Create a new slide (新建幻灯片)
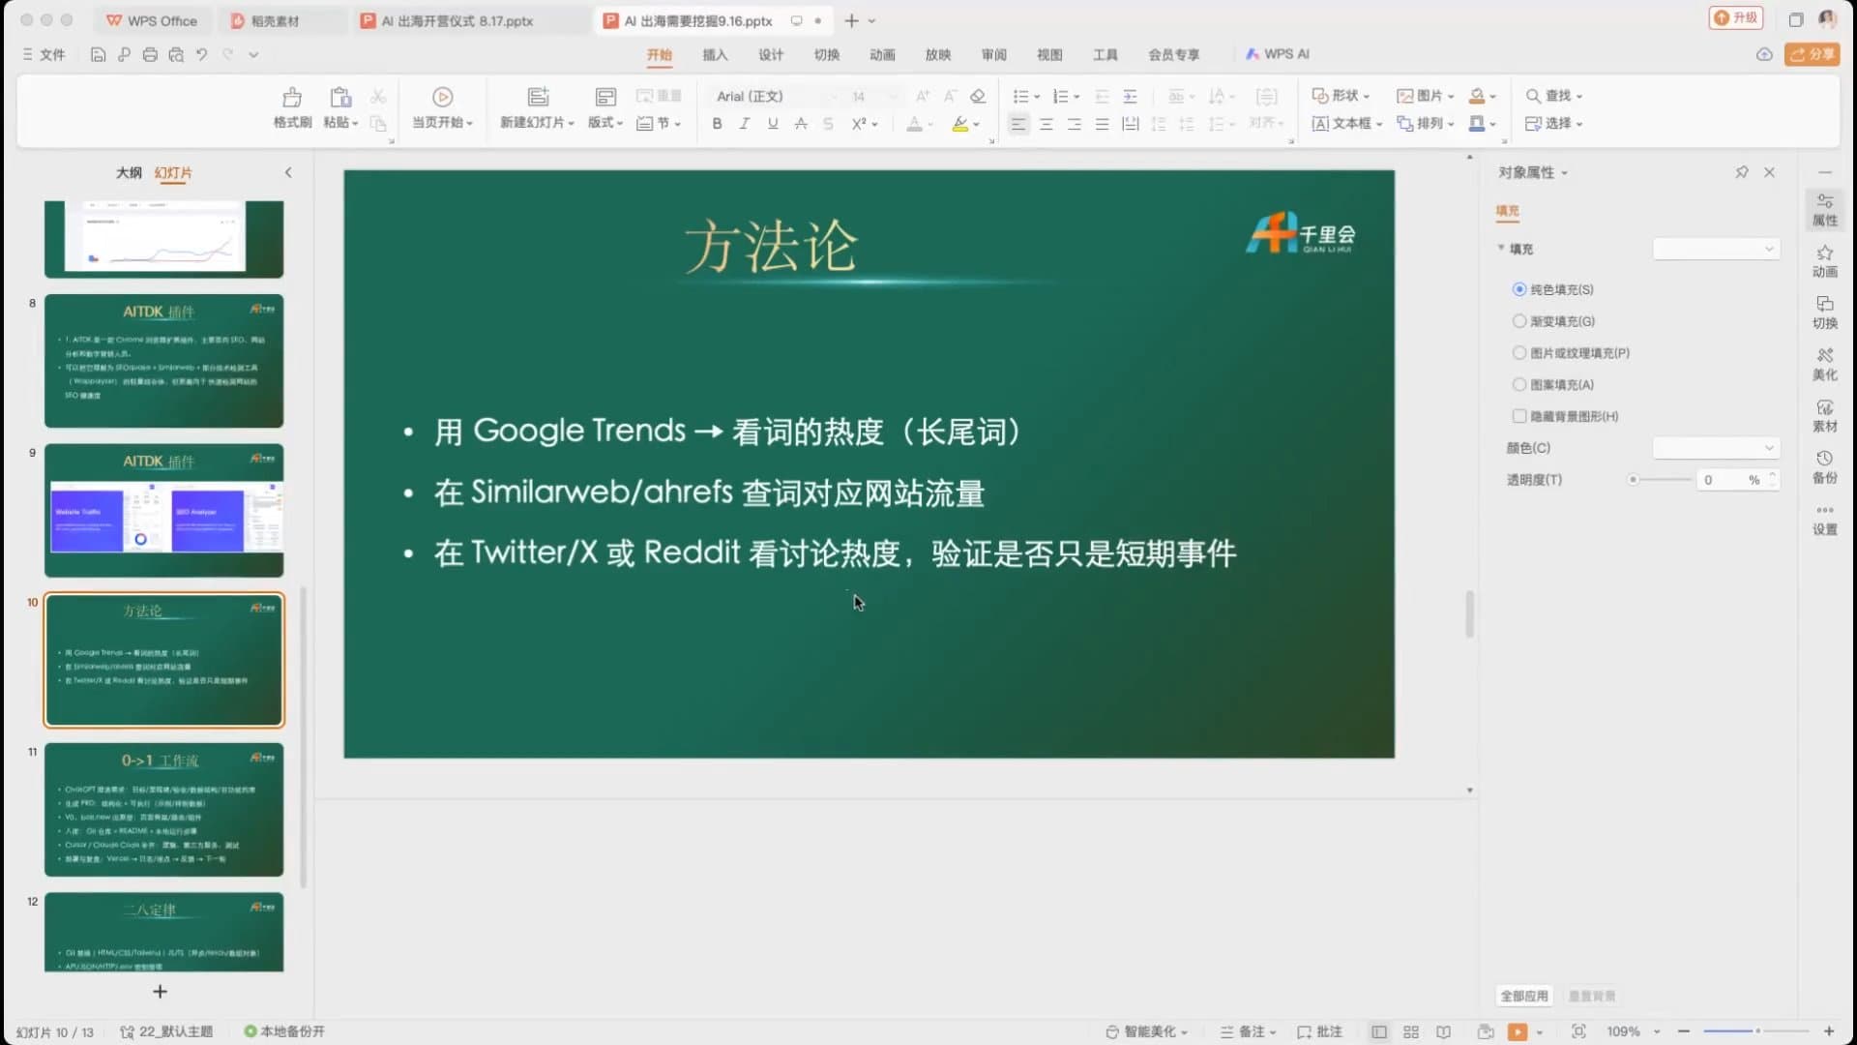 click(537, 106)
